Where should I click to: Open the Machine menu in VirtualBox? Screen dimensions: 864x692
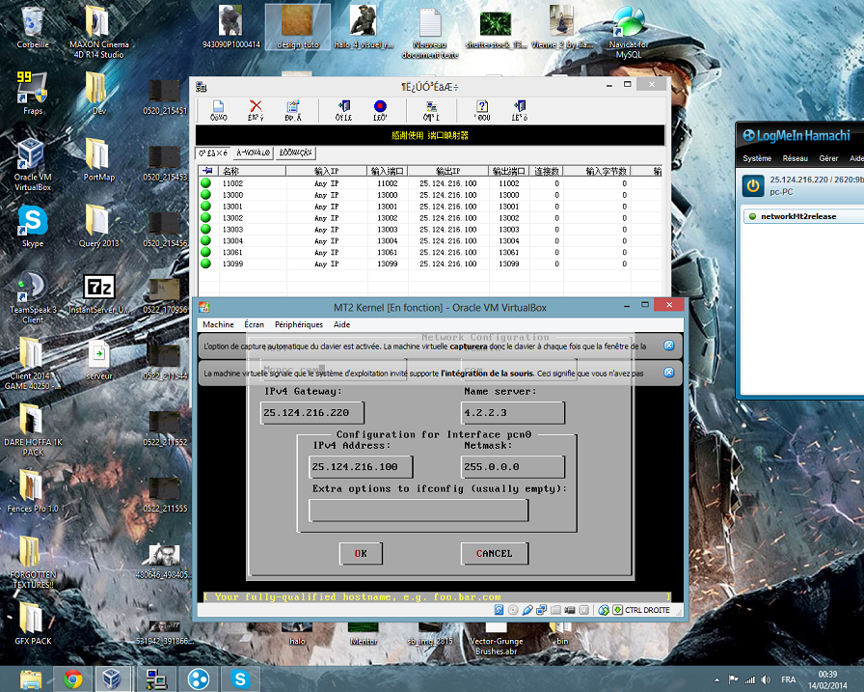coord(218,324)
